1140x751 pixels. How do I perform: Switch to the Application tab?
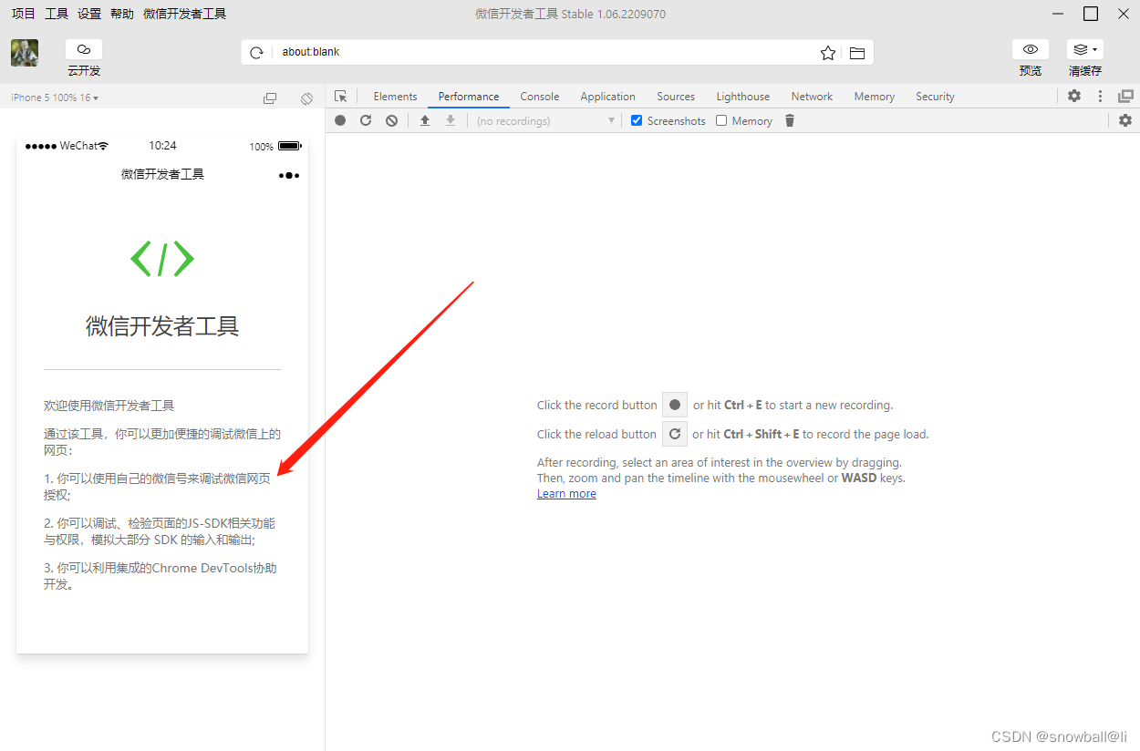coord(607,97)
